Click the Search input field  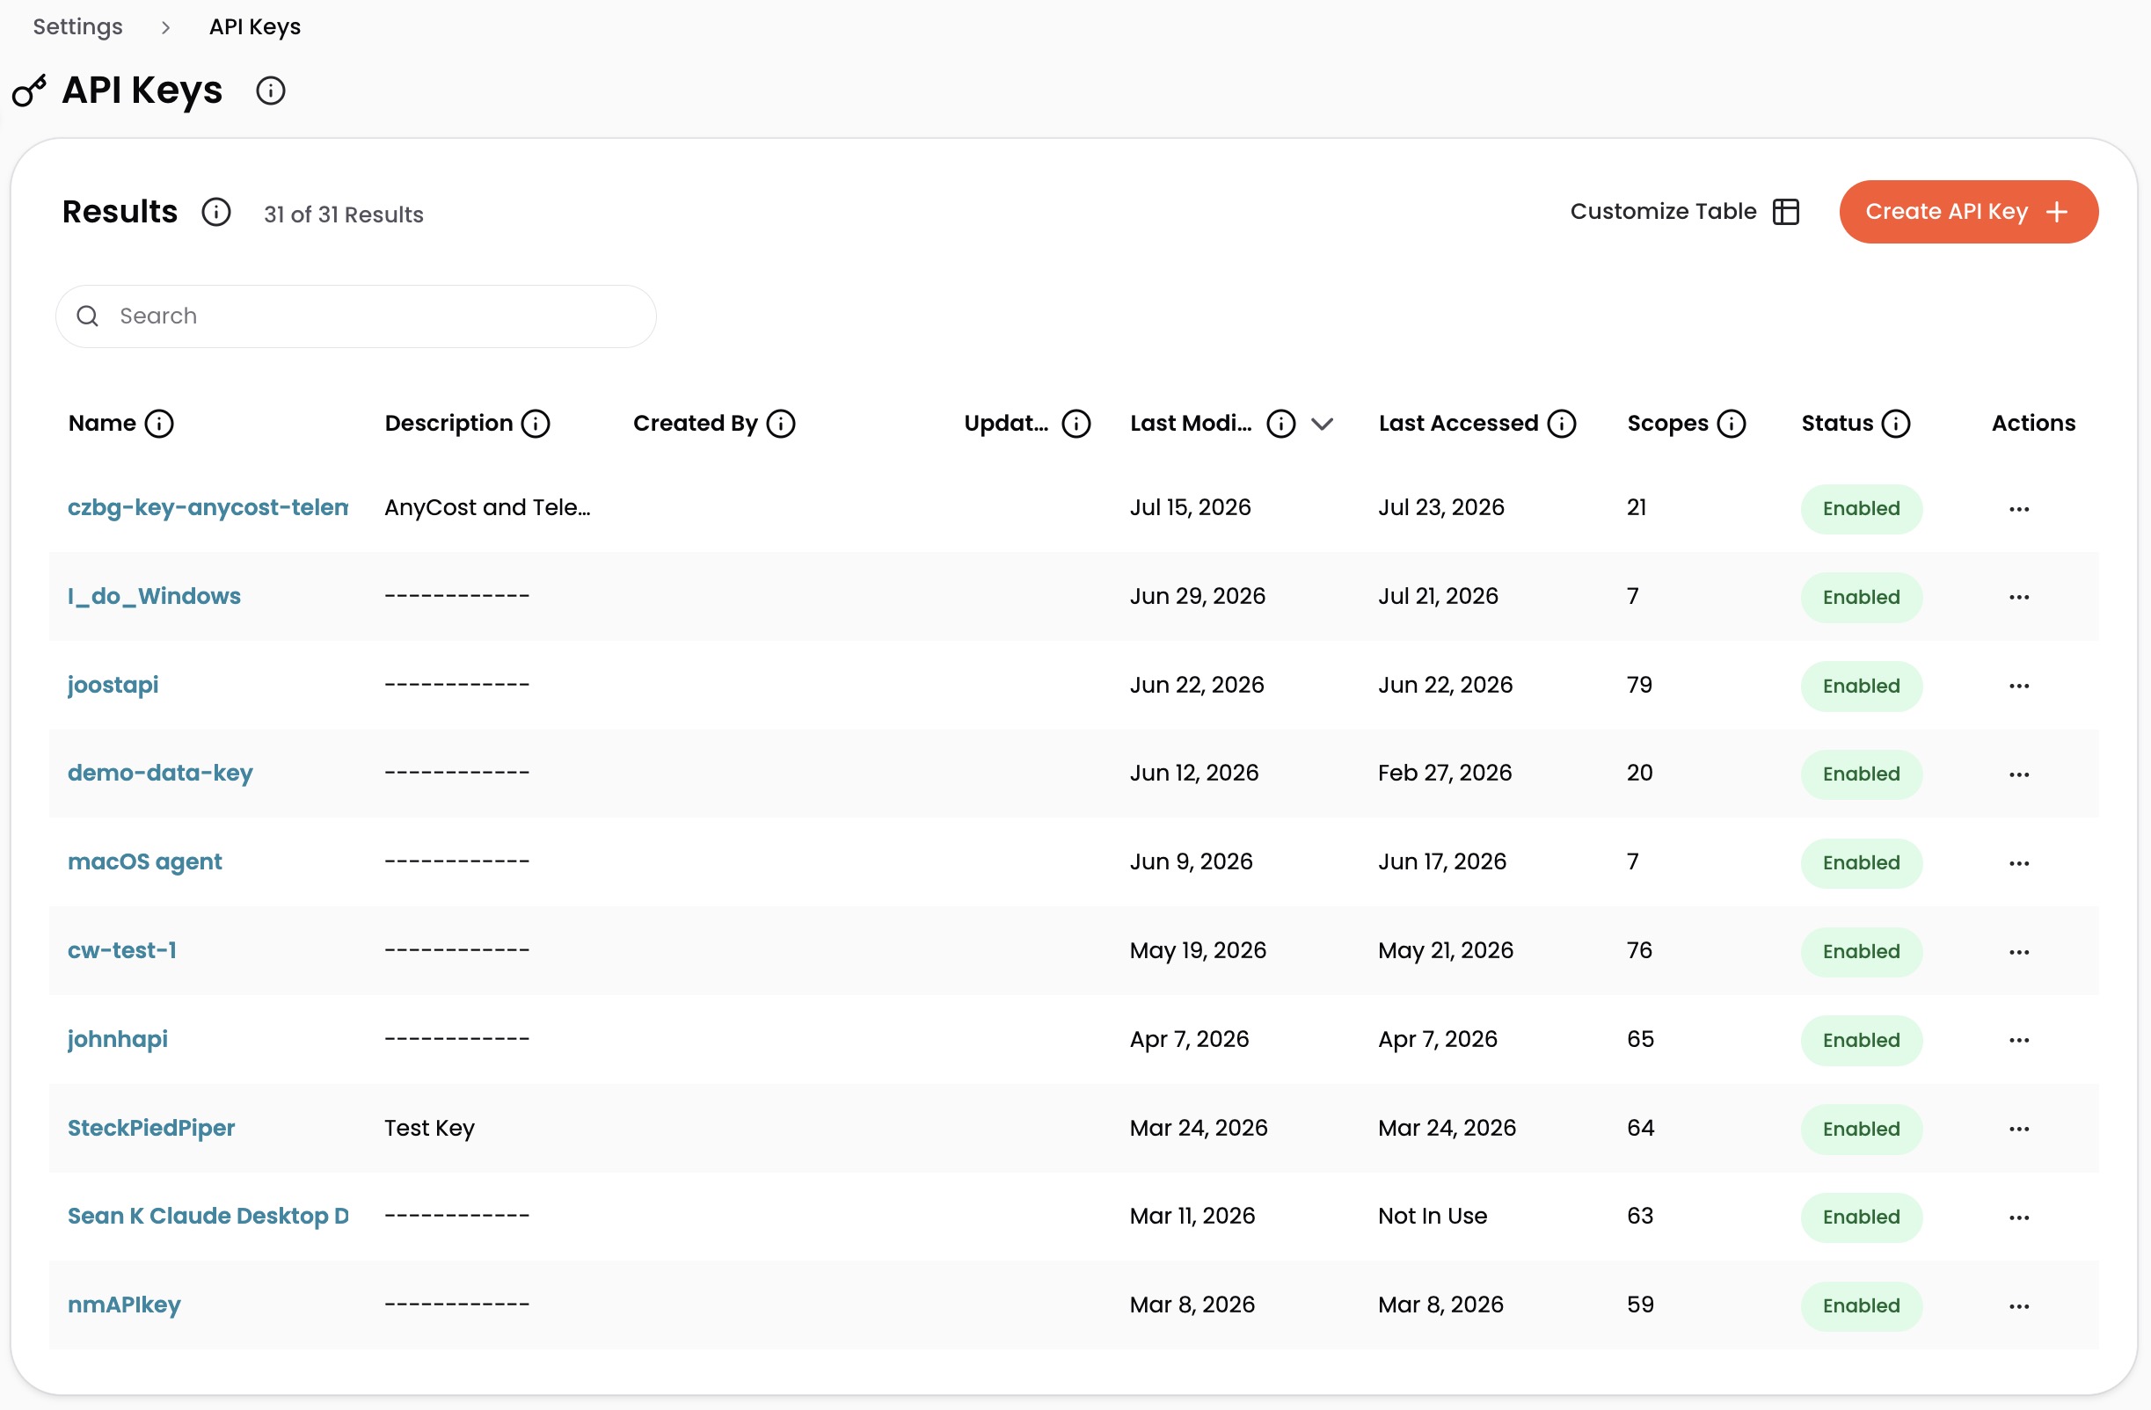(356, 316)
